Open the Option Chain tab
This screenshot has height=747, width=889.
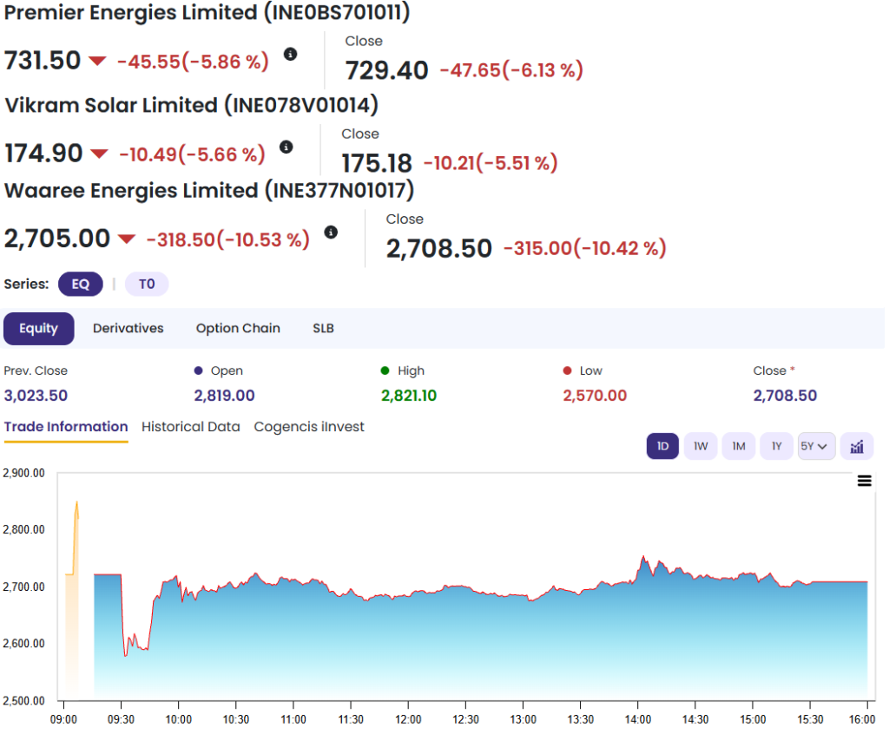click(238, 328)
